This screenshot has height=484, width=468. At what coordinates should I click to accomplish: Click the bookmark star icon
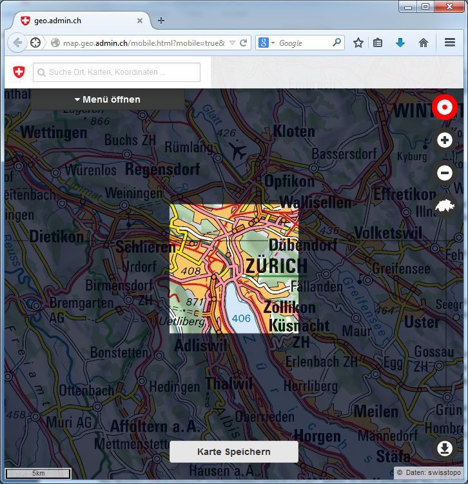tap(358, 43)
